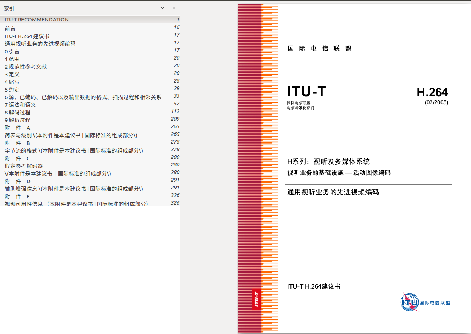Close the 索引 sidebar panel
The image size is (471, 334).
(x=174, y=8)
